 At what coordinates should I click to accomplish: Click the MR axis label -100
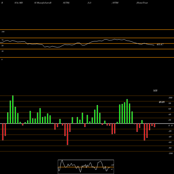(171, 153)
